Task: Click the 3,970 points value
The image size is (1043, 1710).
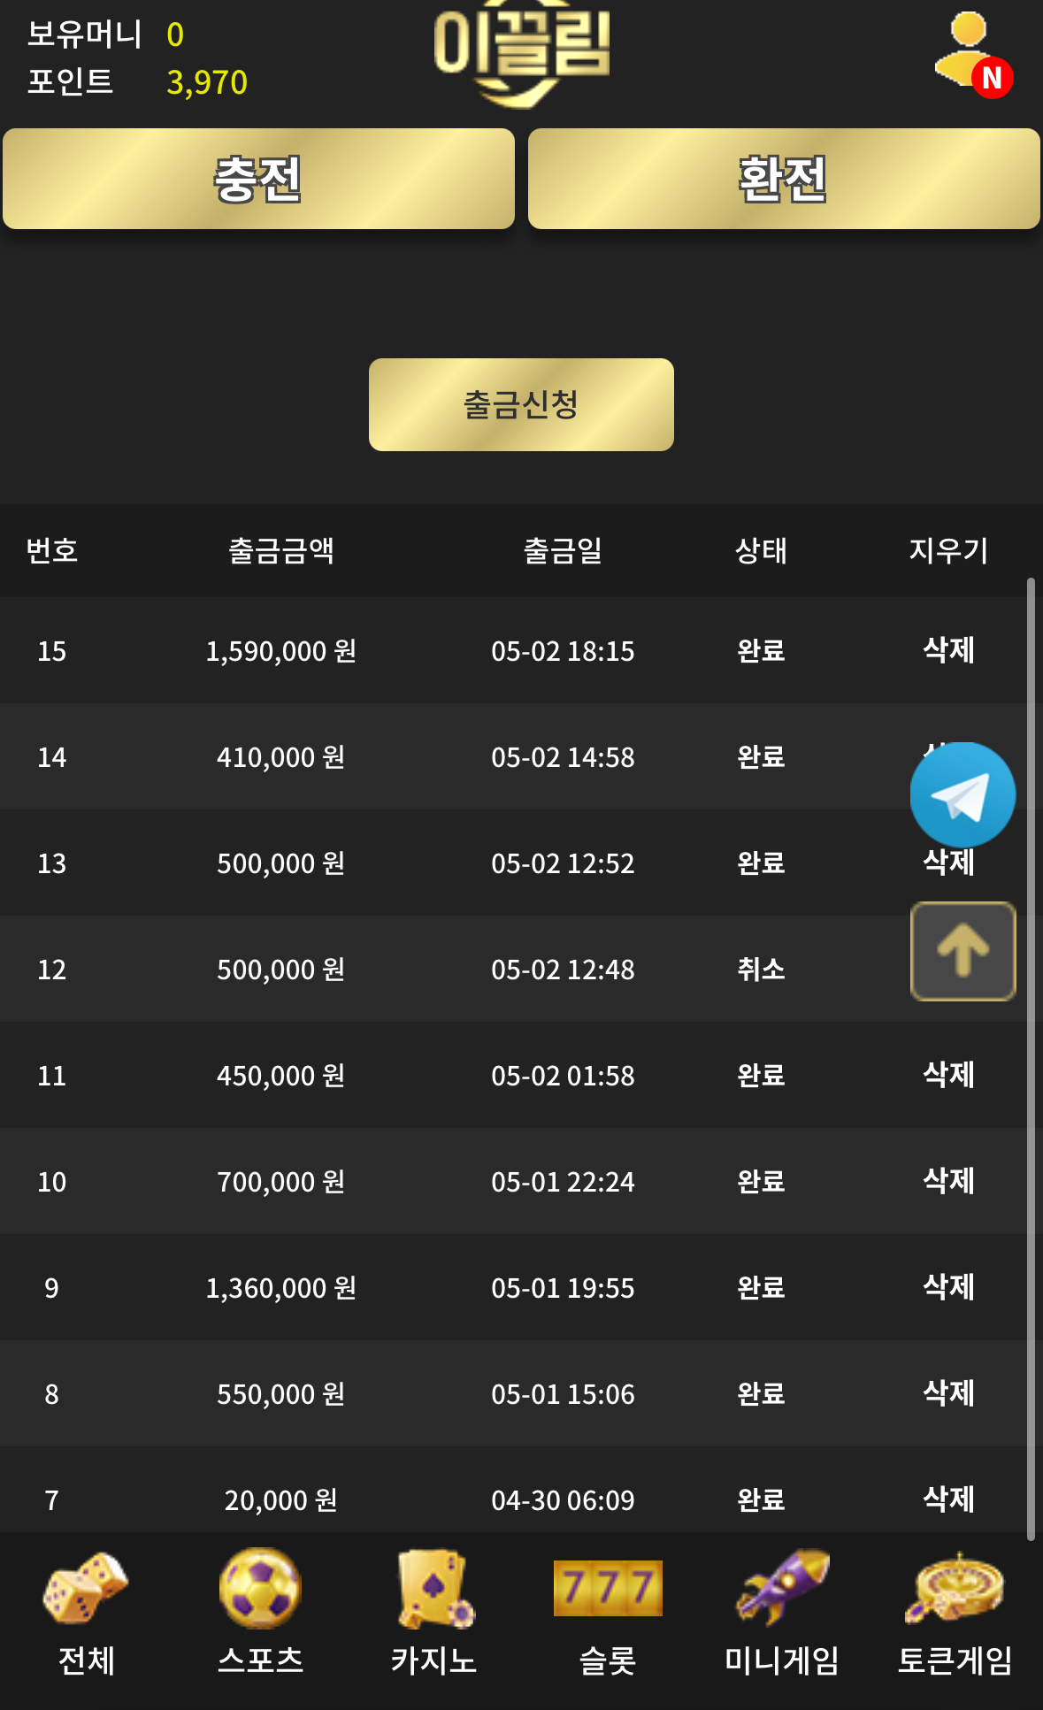Action: 207,82
